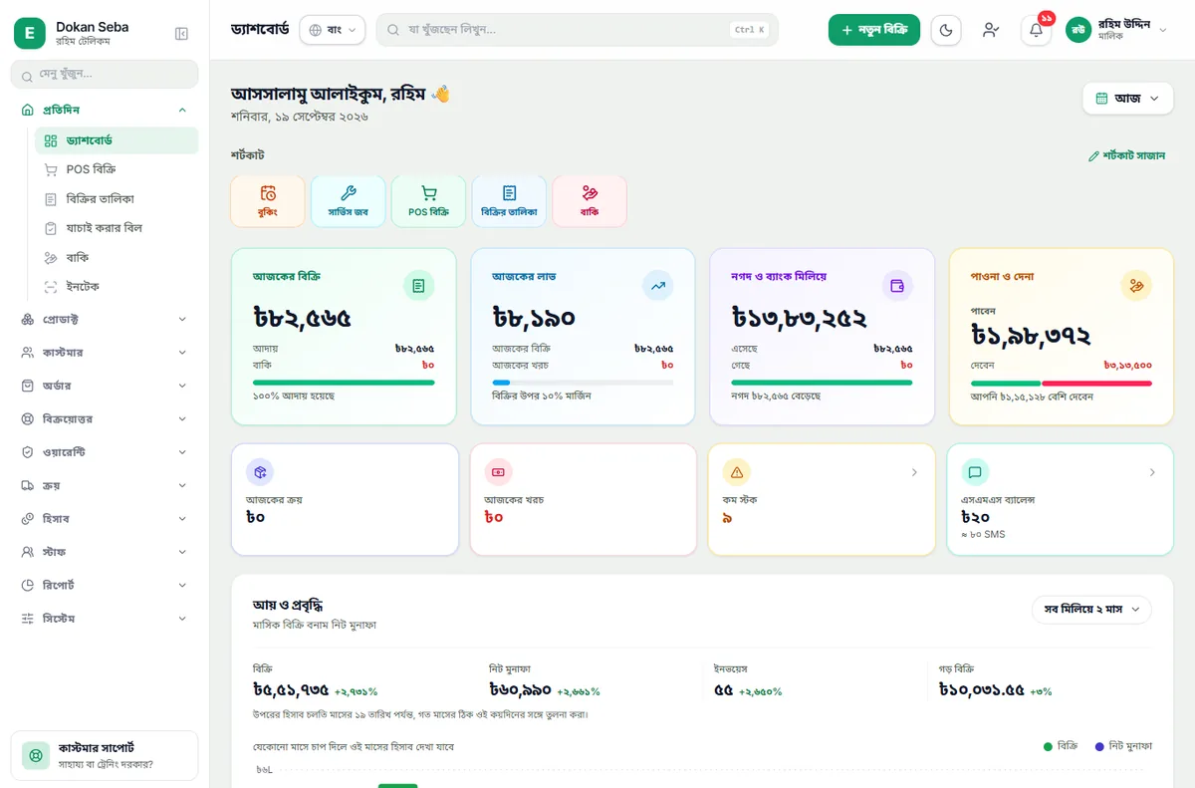Click the ৳৫,৫১,৭৩৫ sales total value
Viewport: 1195px width, 788px height.
[291, 690]
